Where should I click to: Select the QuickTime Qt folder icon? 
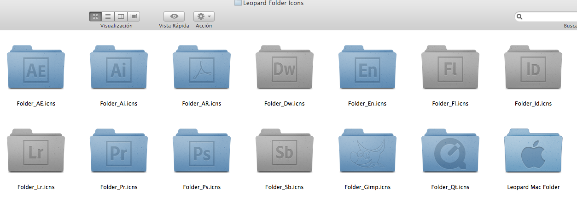pyautogui.click(x=450, y=151)
